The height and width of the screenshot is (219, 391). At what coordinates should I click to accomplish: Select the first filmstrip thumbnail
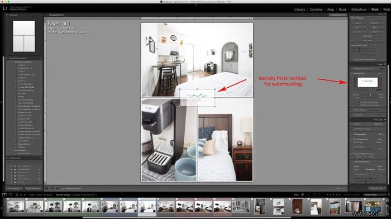(x=16, y=207)
